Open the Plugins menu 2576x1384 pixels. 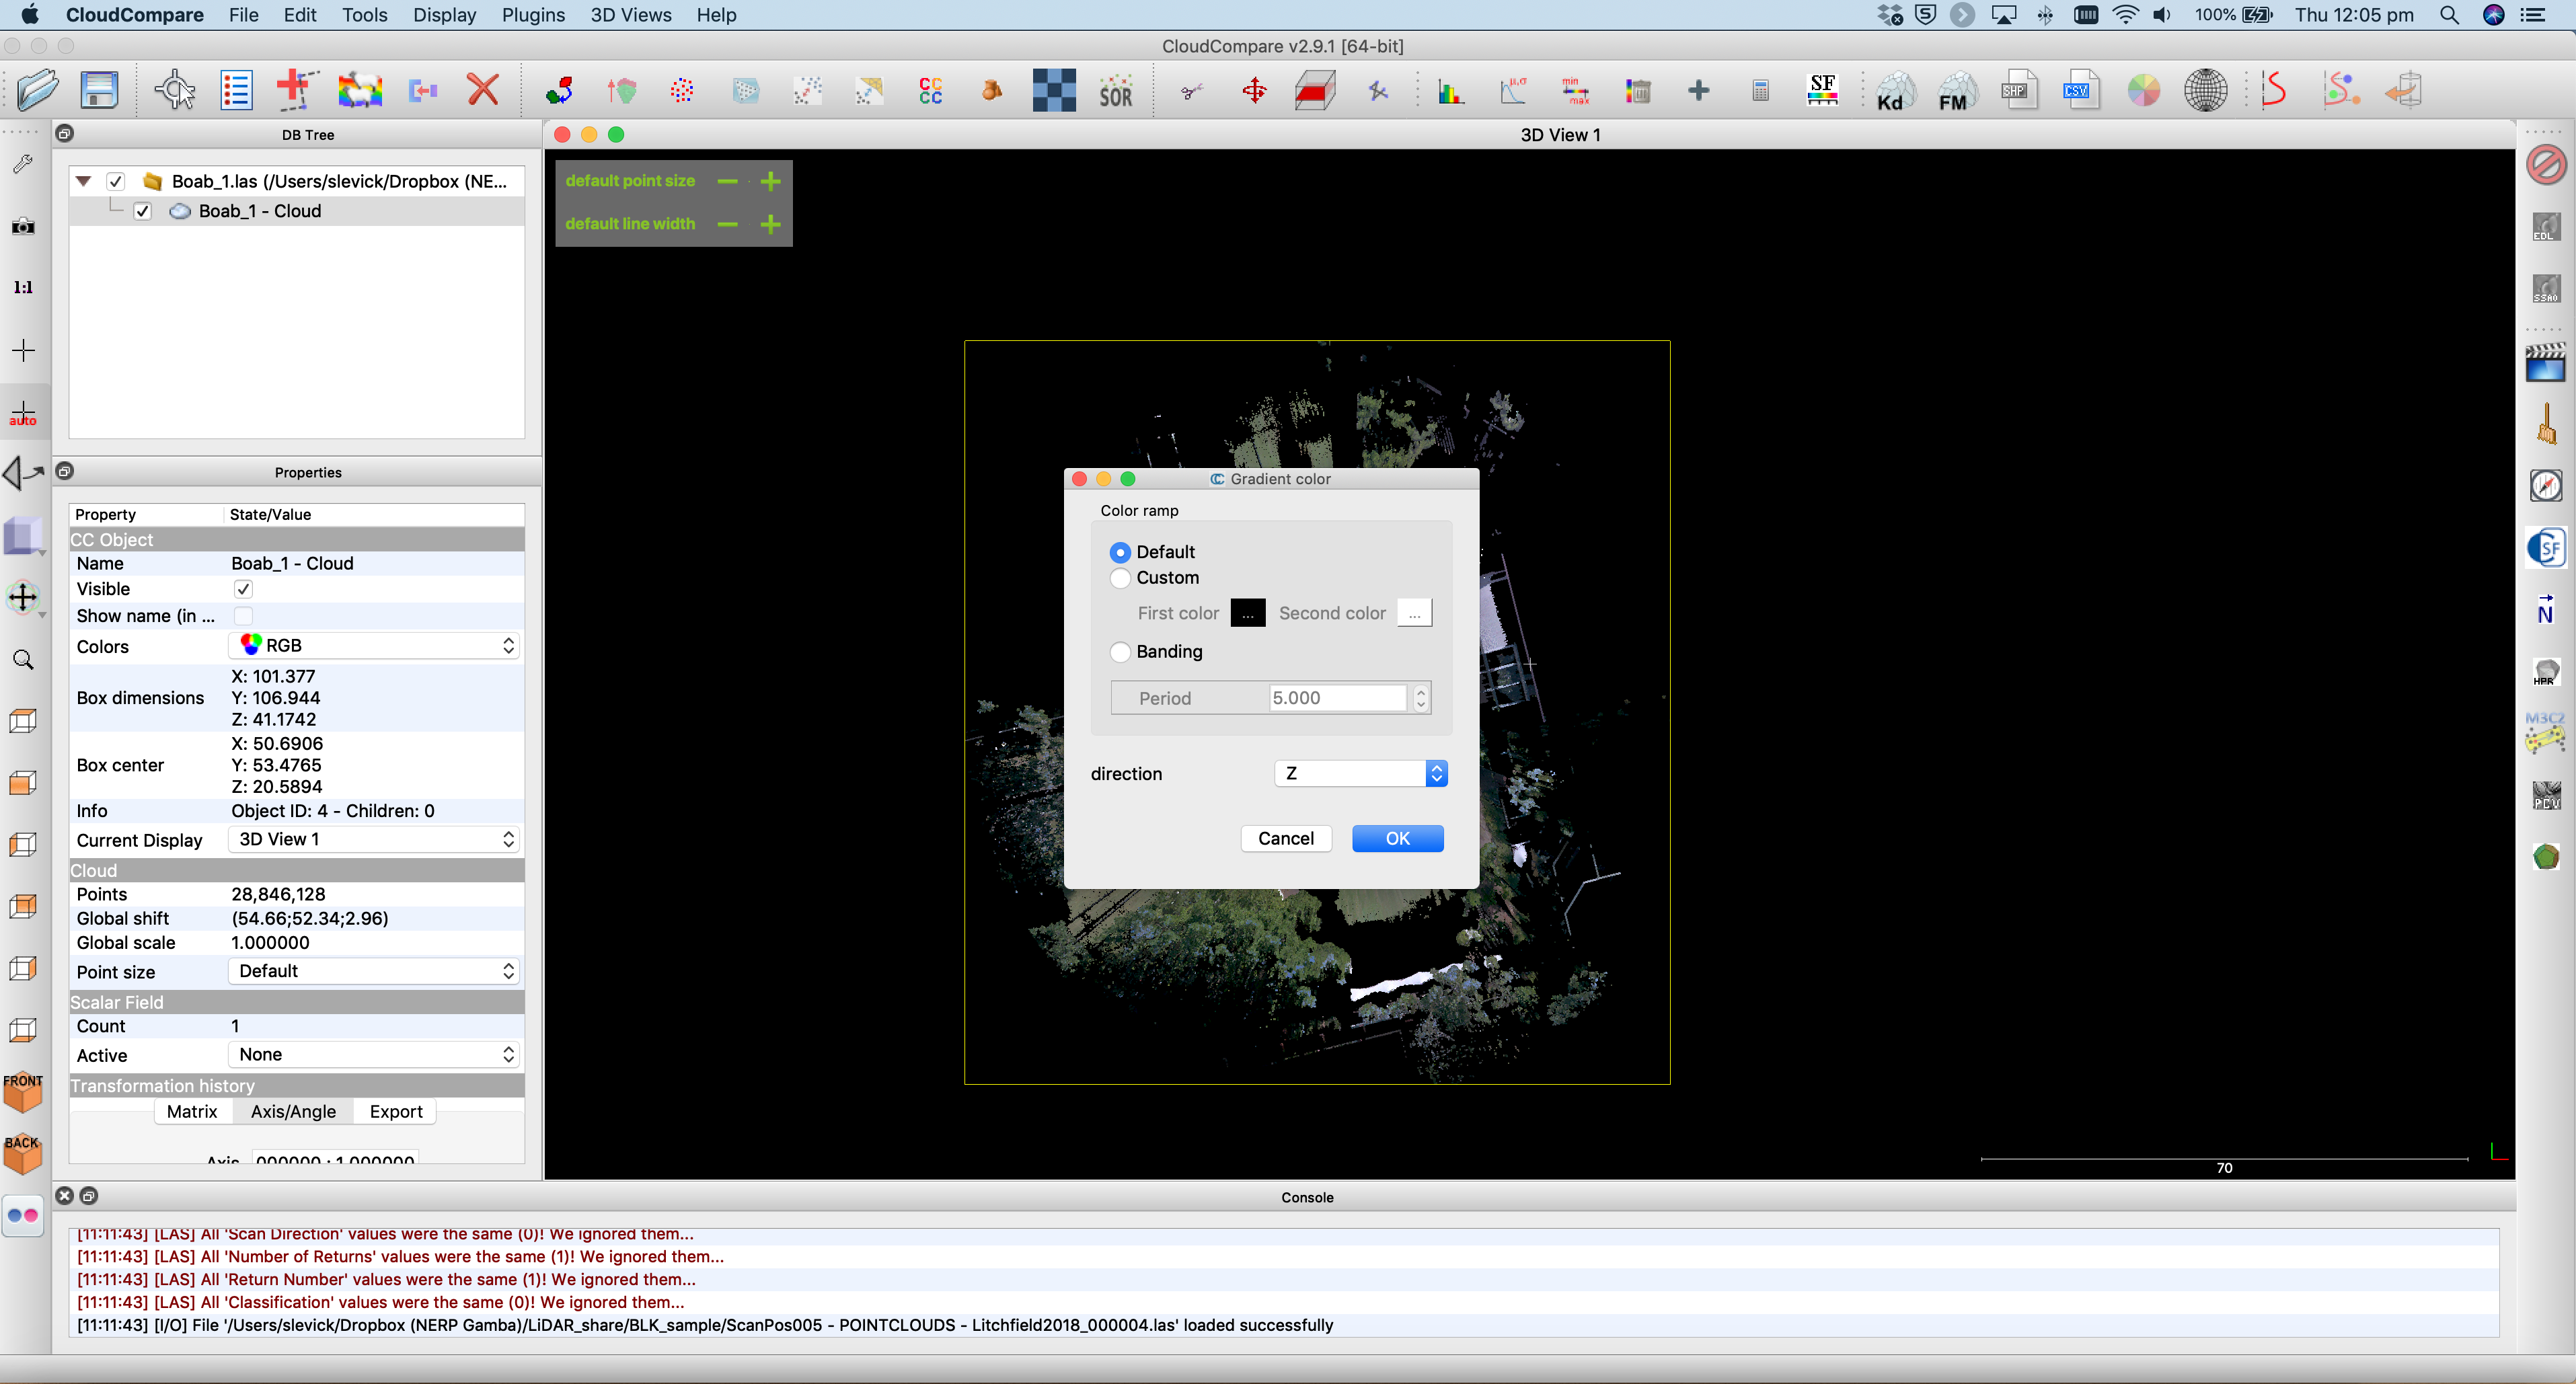pos(533,15)
